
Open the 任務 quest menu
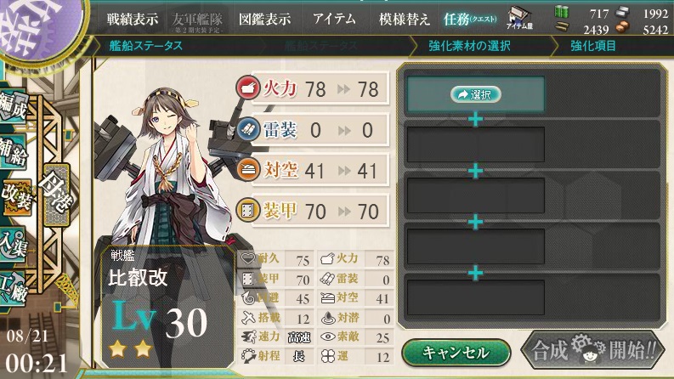[470, 19]
